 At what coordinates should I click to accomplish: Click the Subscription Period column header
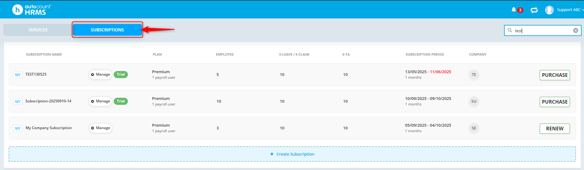[x=424, y=54]
